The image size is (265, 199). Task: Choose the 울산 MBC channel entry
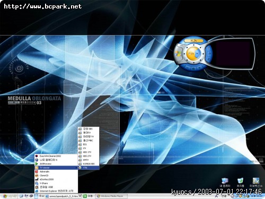89,141
